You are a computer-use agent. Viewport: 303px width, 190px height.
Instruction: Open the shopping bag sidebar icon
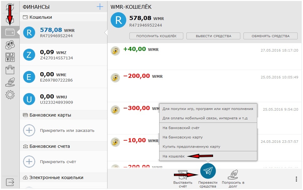[10, 70]
